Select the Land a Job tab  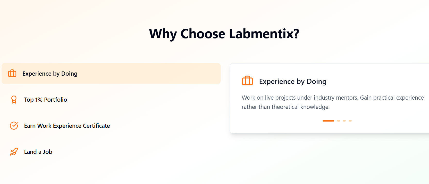coord(38,152)
